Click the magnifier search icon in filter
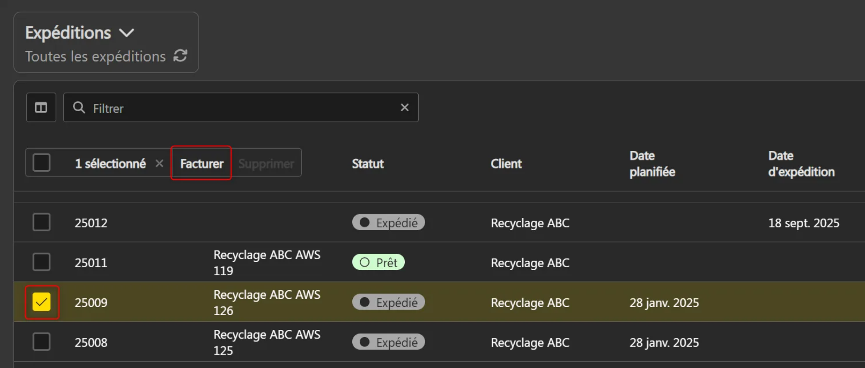This screenshot has height=368, width=865. (79, 107)
